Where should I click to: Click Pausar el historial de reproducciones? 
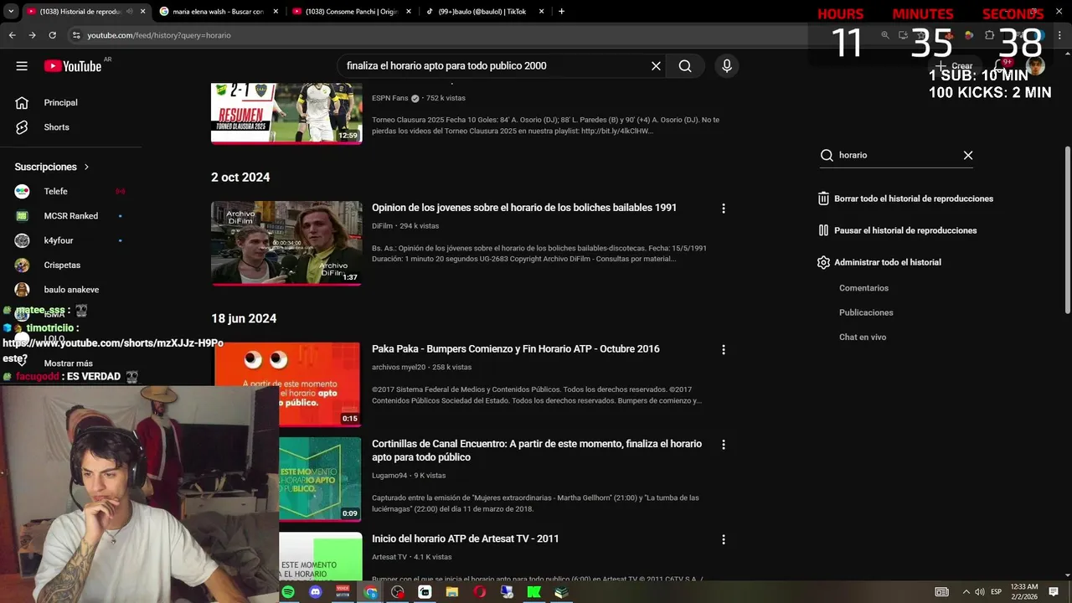click(897, 230)
